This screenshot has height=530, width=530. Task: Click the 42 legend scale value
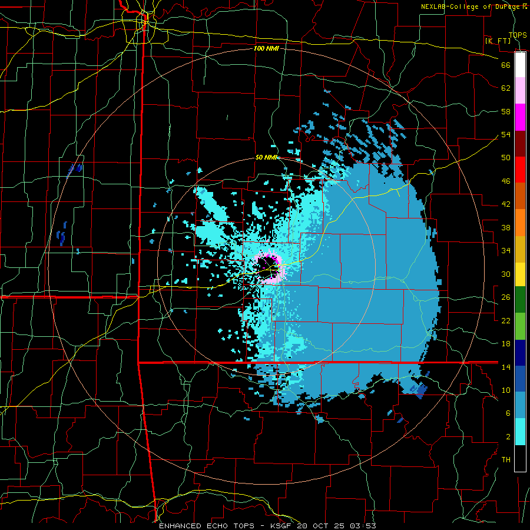[x=506, y=204]
